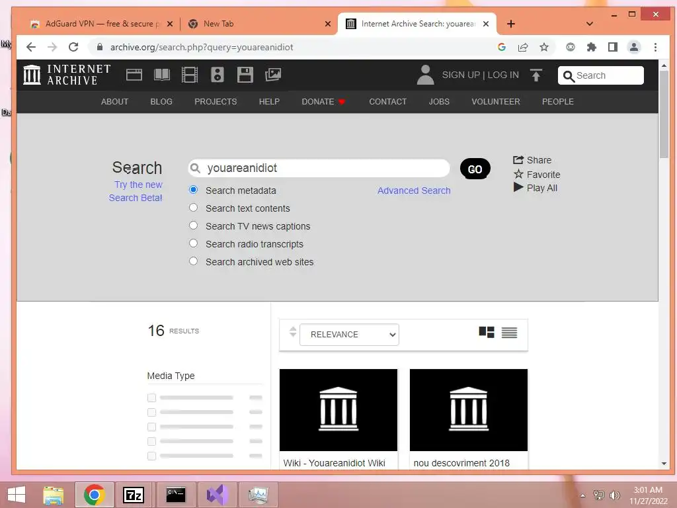This screenshot has width=677, height=508.
Task: Click the Play All triangle icon
Action: pyautogui.click(x=518, y=187)
